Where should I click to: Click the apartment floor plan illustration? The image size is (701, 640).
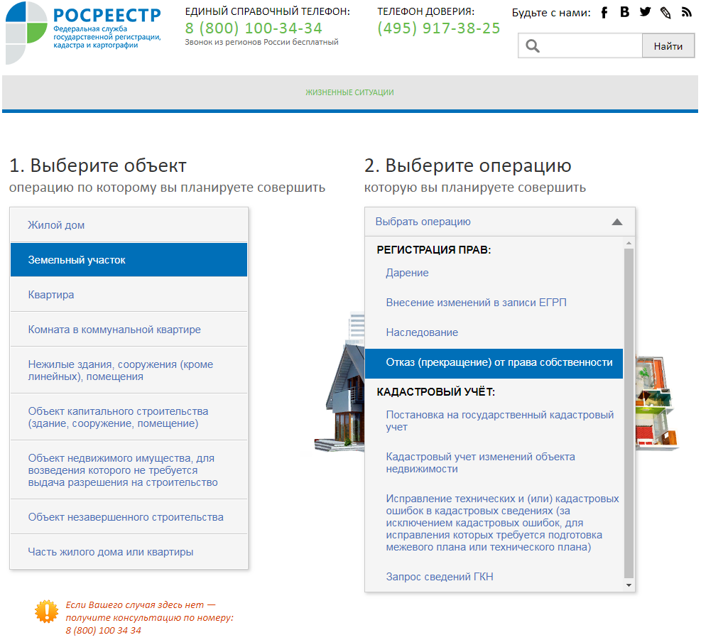click(x=657, y=401)
